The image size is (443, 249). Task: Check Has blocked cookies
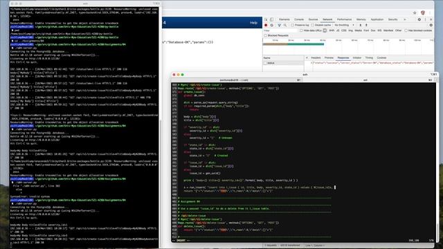[x=406, y=30]
